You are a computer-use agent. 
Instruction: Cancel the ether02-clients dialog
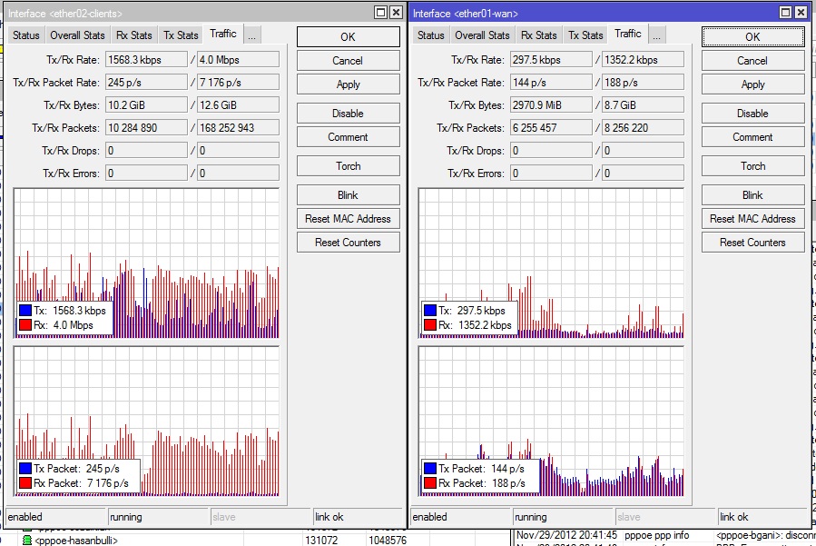349,61
